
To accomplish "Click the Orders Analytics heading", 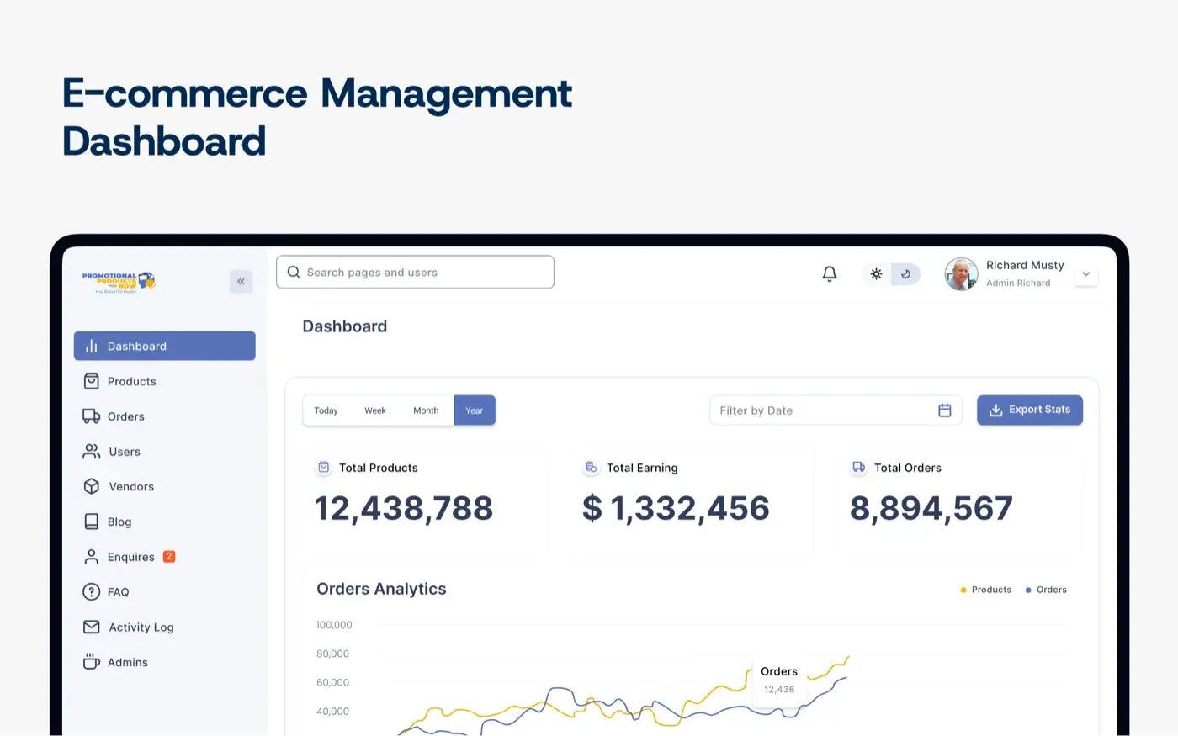I will tap(381, 589).
